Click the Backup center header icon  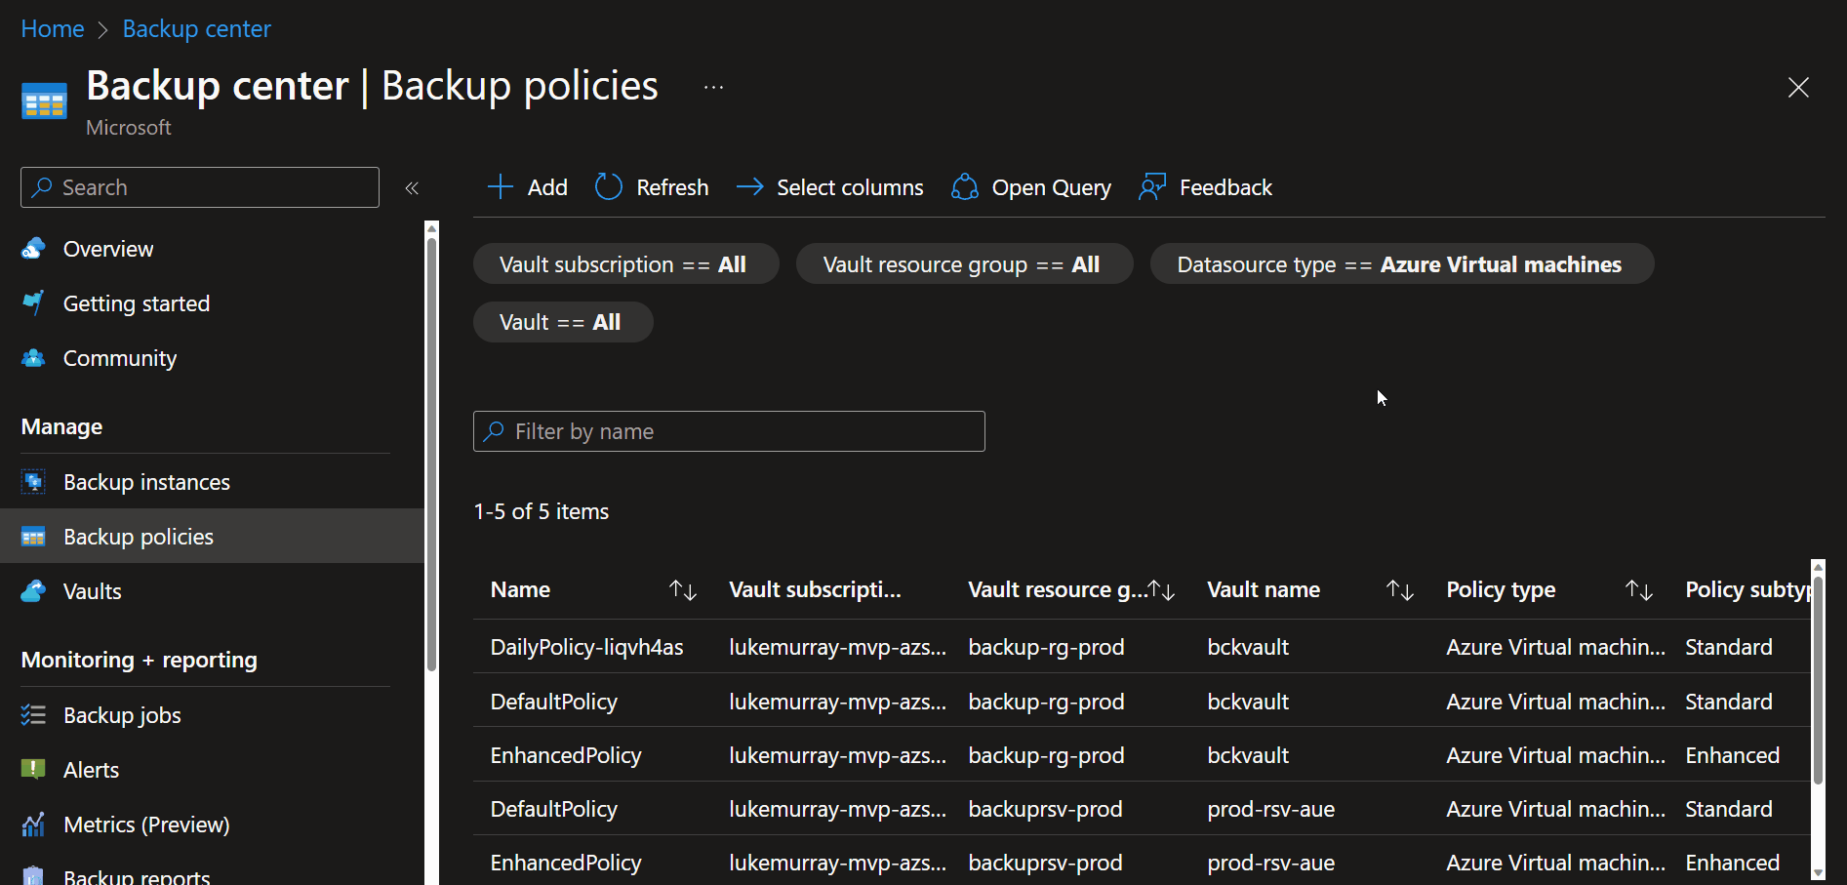pyautogui.click(x=44, y=101)
